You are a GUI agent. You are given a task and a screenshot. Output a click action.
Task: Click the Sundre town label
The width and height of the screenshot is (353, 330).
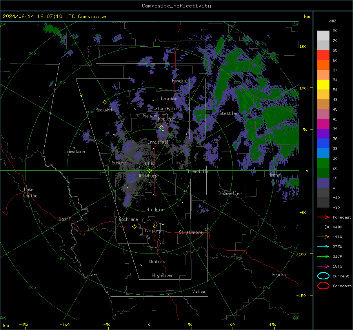click(119, 162)
